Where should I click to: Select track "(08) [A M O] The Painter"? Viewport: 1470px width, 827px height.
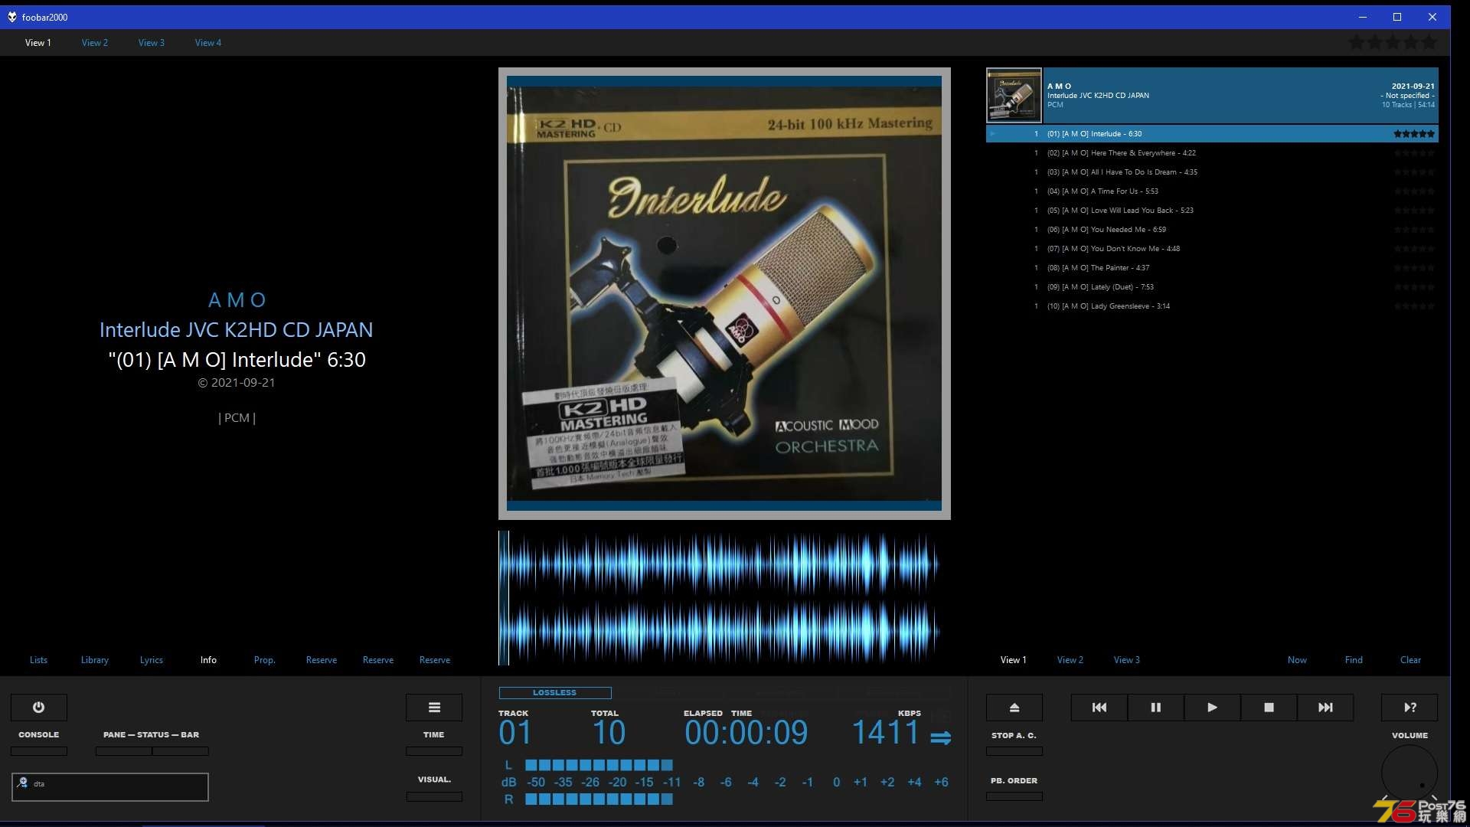click(1212, 268)
